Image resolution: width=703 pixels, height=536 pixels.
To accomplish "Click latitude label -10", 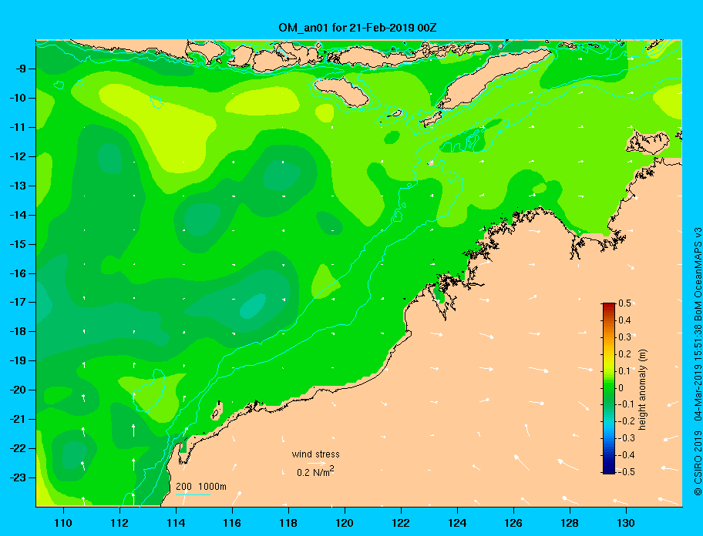I will point(18,98).
